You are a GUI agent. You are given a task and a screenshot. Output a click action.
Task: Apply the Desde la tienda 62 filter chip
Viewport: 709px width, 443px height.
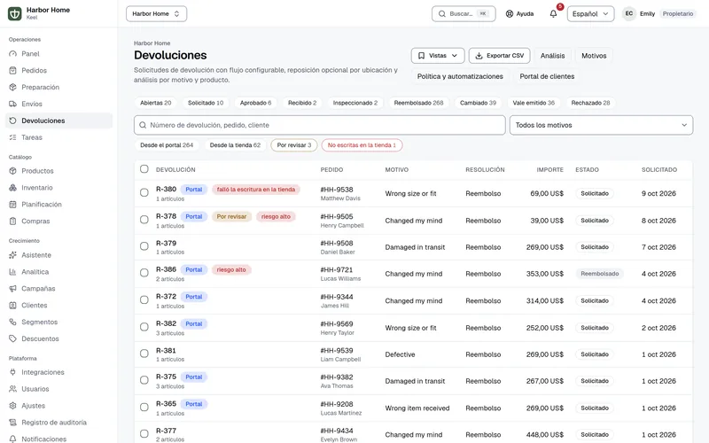click(235, 145)
